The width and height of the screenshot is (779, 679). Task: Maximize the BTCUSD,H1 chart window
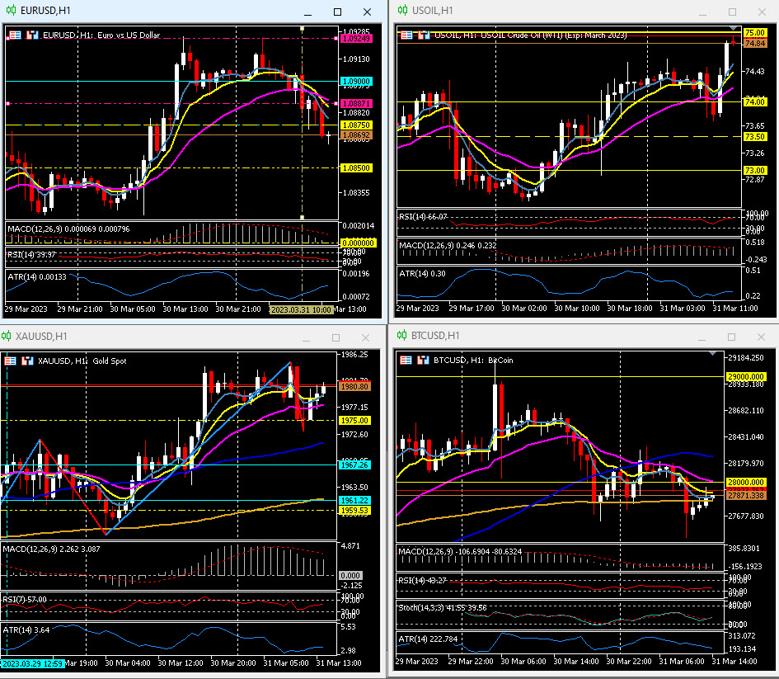(x=731, y=337)
